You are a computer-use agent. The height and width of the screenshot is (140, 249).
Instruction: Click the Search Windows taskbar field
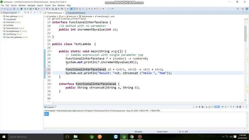[x=35, y=136]
